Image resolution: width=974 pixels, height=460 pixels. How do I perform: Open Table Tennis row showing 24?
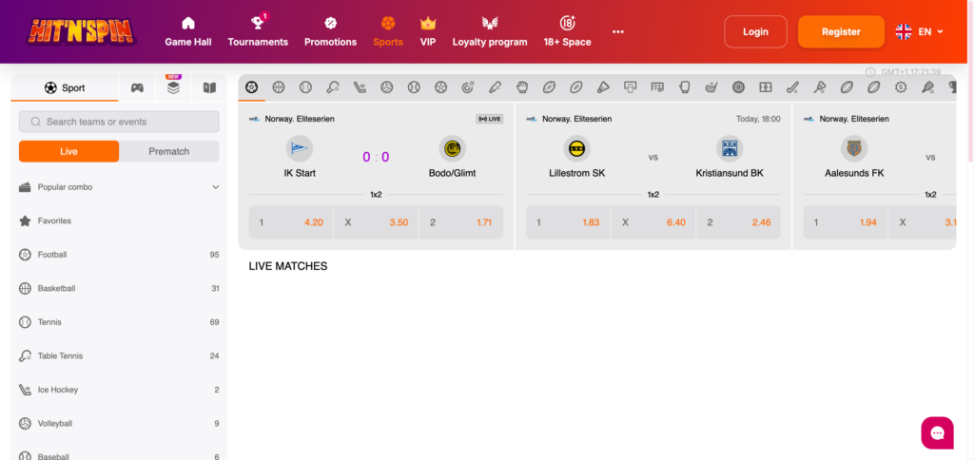[x=119, y=355]
